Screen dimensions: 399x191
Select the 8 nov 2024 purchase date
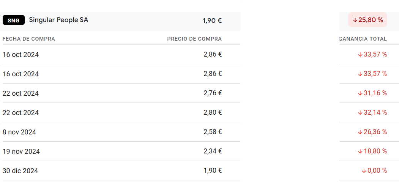point(19,132)
